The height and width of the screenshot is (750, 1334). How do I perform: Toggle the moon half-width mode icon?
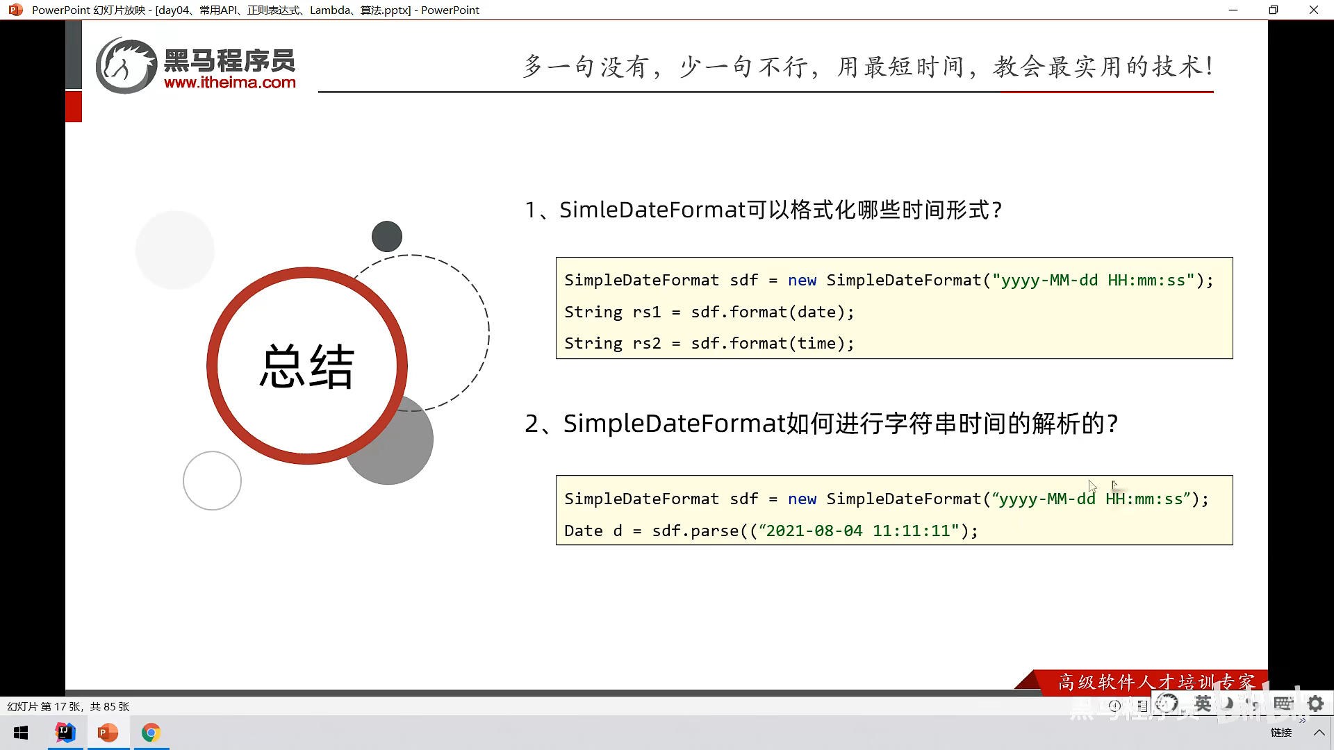pyautogui.click(x=1228, y=703)
